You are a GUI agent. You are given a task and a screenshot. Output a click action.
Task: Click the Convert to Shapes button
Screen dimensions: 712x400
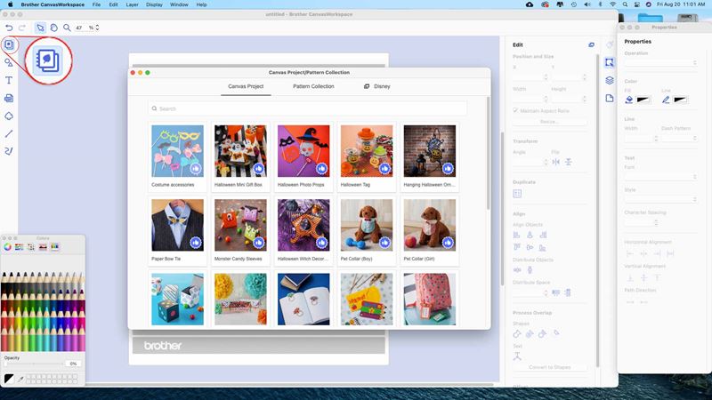click(x=549, y=367)
